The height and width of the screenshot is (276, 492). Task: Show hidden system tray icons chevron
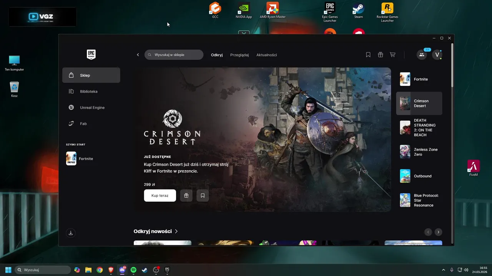(x=443, y=270)
